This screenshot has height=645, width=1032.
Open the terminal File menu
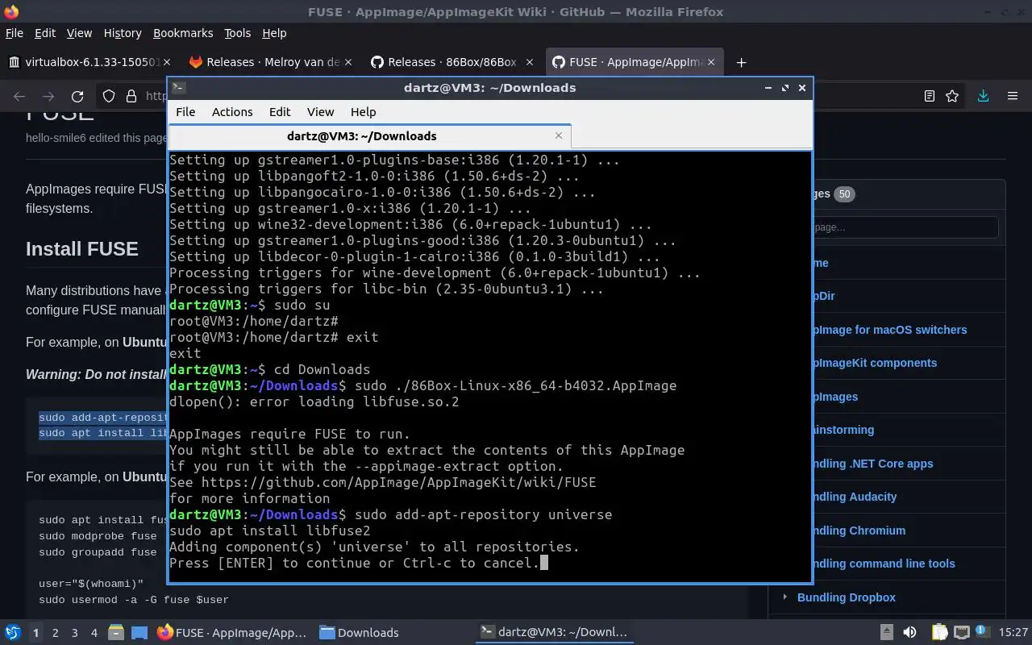point(185,112)
